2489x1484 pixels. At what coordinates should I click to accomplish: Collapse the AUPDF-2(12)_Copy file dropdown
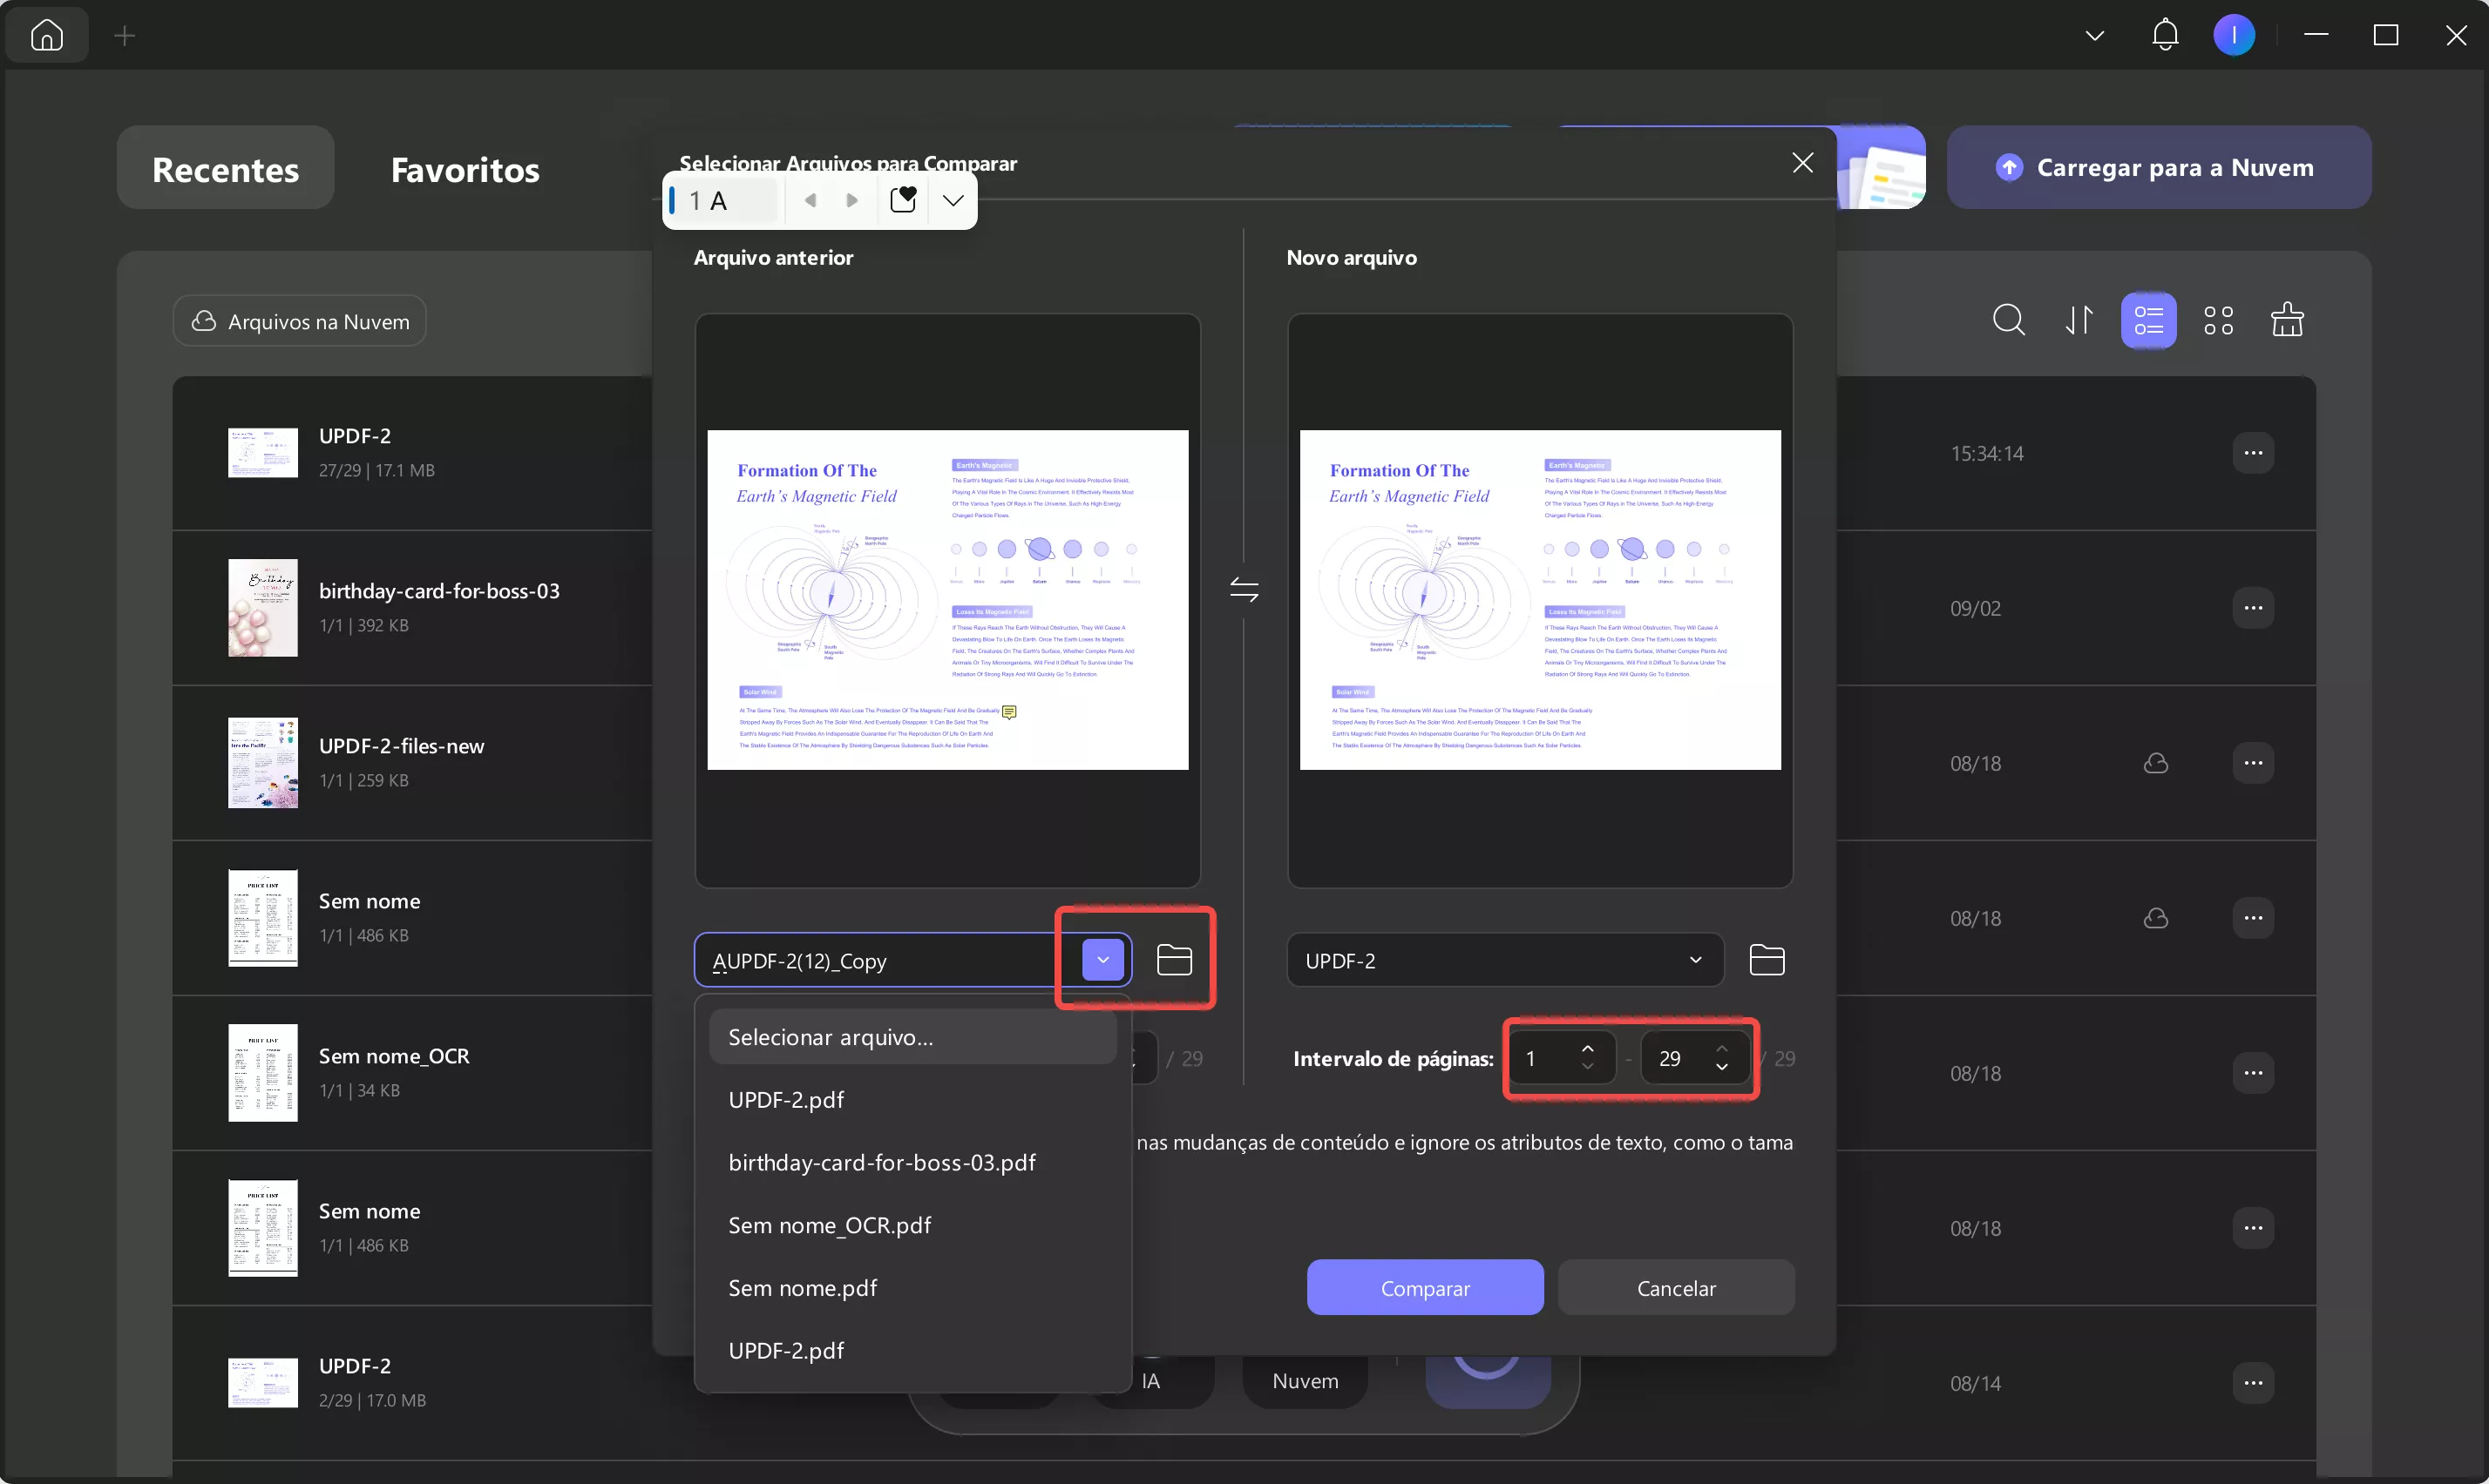(x=1102, y=960)
